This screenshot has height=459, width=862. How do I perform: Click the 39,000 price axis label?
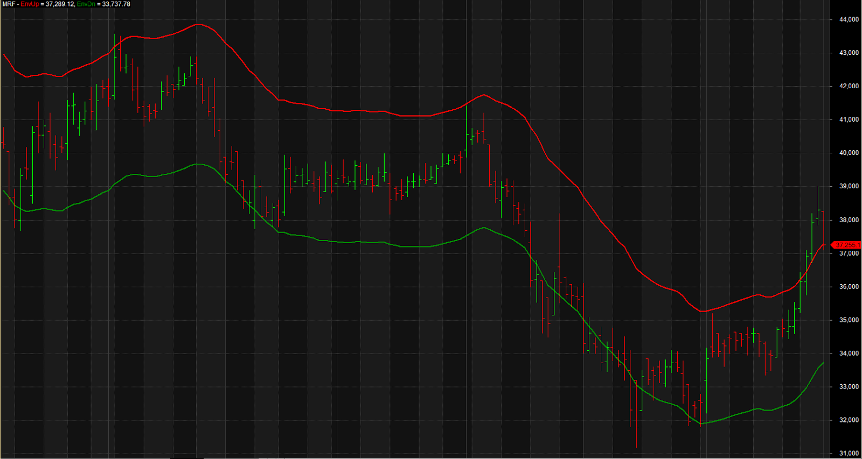pyautogui.click(x=849, y=186)
